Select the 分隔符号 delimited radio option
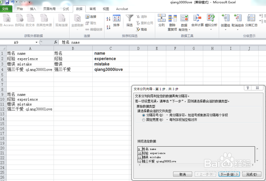The image size is (266, 181). (144, 115)
